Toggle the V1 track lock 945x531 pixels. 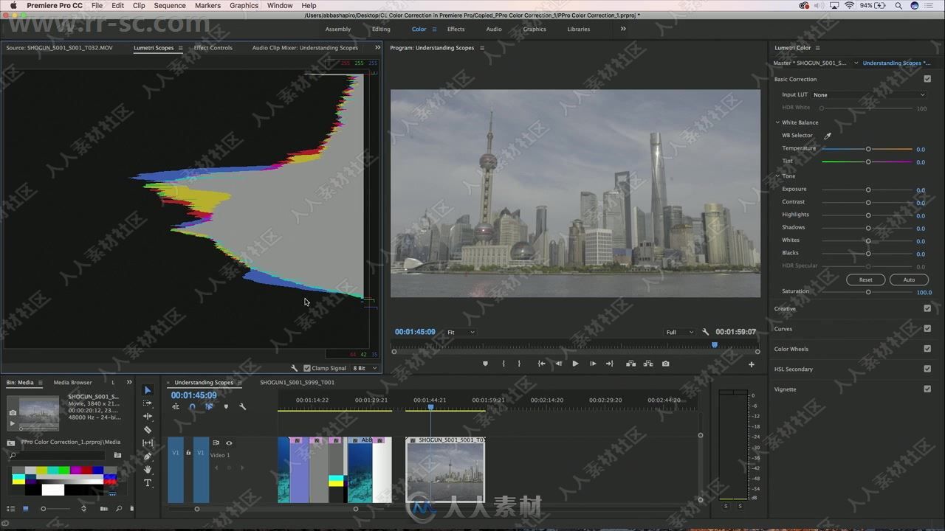tap(188, 452)
